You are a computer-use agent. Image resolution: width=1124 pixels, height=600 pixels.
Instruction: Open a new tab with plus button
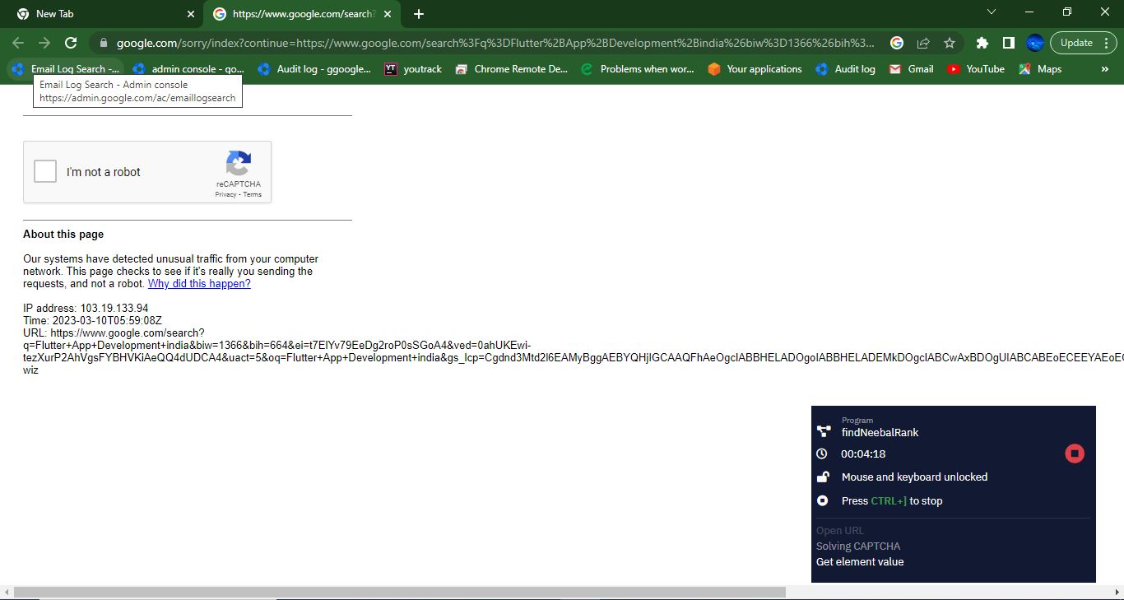click(419, 14)
